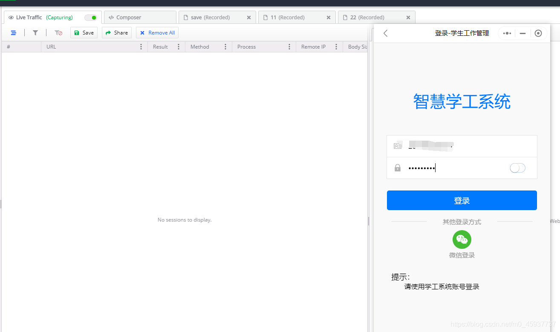Tap the WeChat login green icon
Viewport: 560px width, 332px height.
pyautogui.click(x=462, y=239)
